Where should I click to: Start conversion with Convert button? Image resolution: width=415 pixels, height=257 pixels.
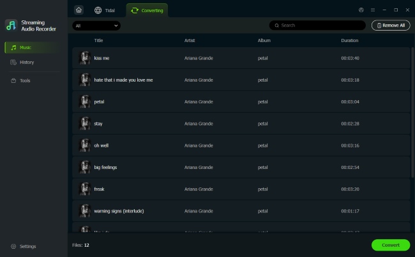point(391,245)
